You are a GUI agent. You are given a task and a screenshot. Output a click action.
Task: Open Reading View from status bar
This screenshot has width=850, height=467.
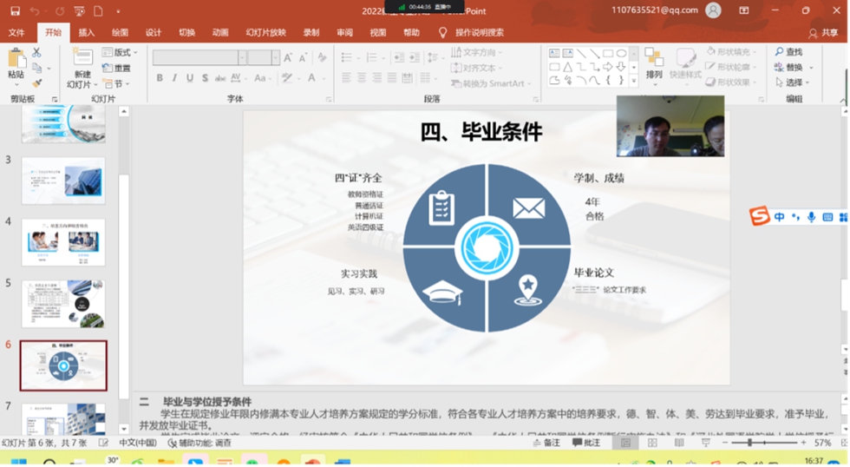tap(678, 443)
